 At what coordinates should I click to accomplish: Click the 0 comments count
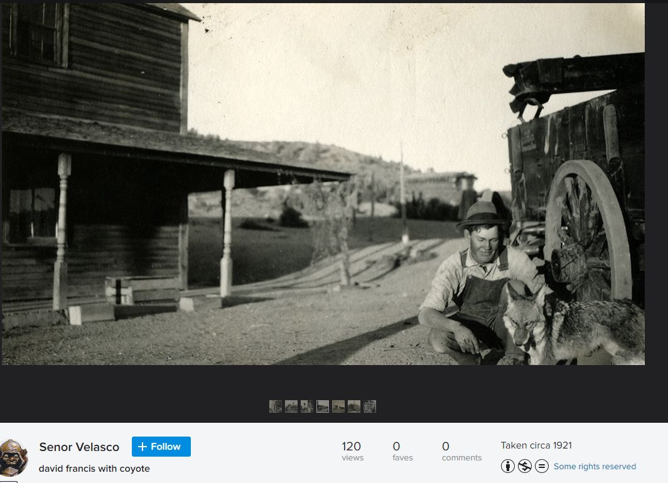(461, 451)
